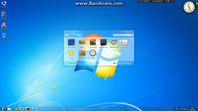Open the first Chrome taskbar icon
This screenshot has width=198, height=111.
(x=16, y=109)
